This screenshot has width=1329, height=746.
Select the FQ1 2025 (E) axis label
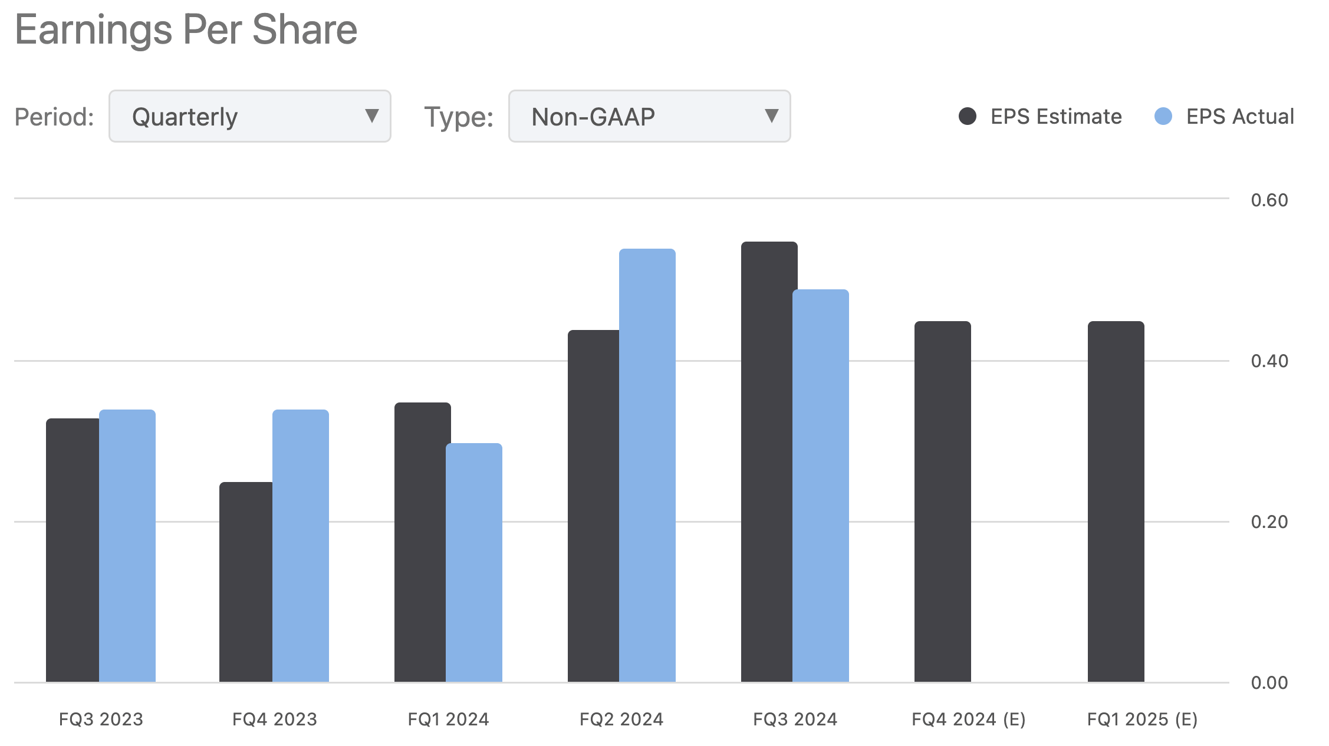pyautogui.click(x=1142, y=719)
